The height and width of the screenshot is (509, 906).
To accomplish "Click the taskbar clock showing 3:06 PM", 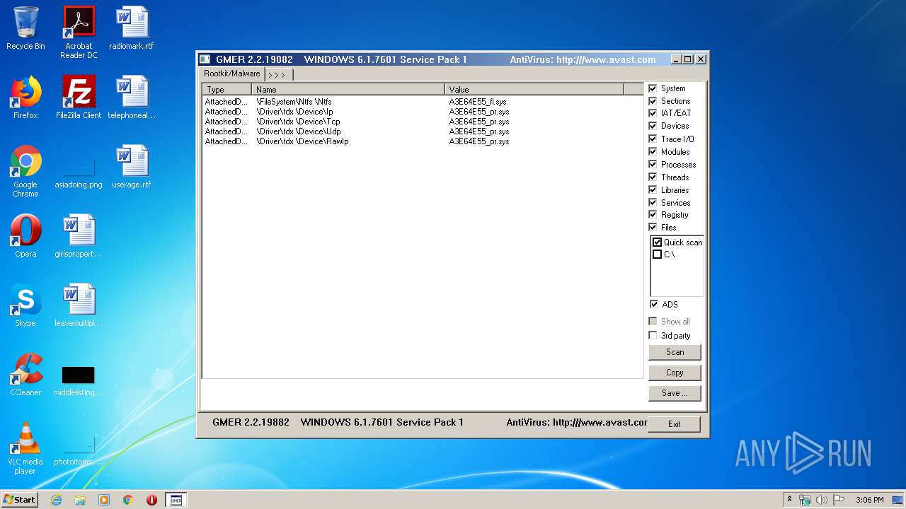I will point(869,500).
